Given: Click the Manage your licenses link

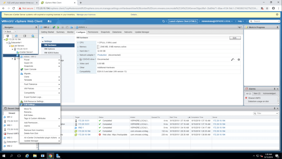Looking at the screenshot, I should click(x=86, y=14).
